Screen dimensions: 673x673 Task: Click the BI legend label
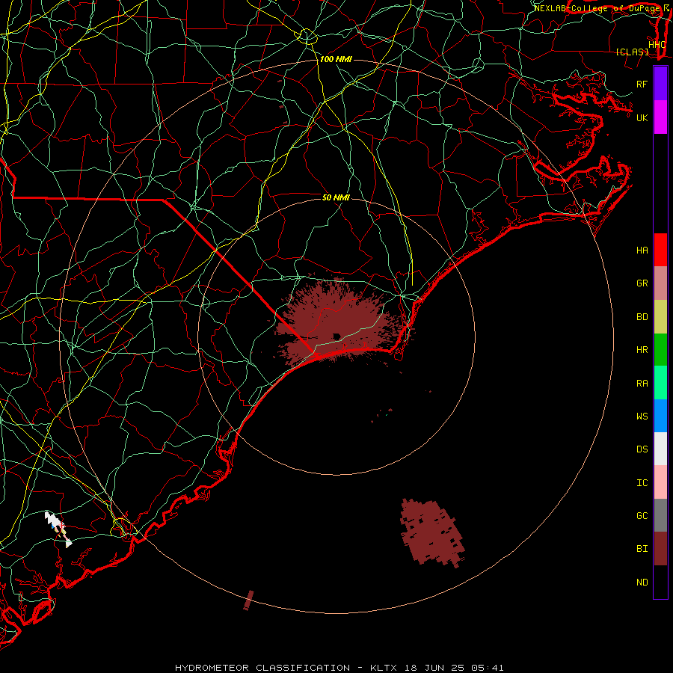642,549
